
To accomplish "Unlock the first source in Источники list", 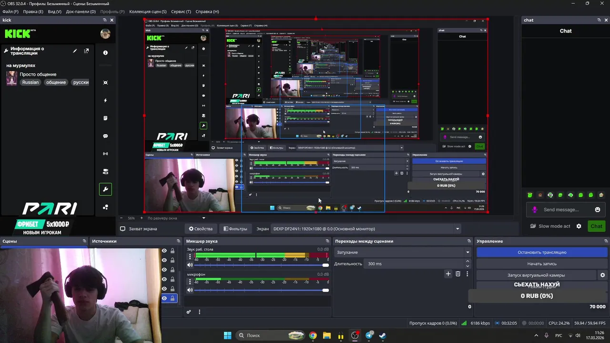I will coord(173,251).
